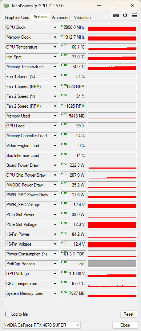This screenshot has height=331, width=141.
Task: Click the Close button at bottom
Action: (125, 325)
